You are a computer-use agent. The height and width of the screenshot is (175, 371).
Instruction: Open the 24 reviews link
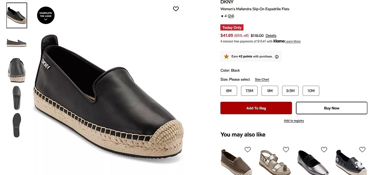[x=231, y=16]
